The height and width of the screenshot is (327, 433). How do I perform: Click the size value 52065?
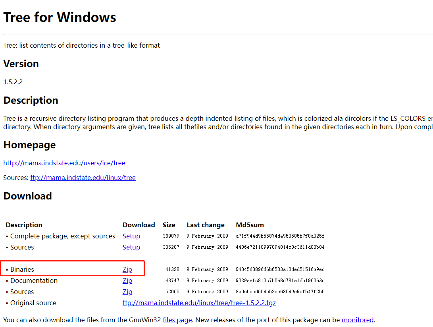pyautogui.click(x=172, y=292)
